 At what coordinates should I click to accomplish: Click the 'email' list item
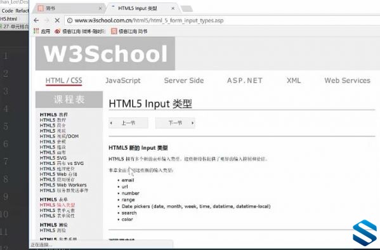(x=128, y=180)
